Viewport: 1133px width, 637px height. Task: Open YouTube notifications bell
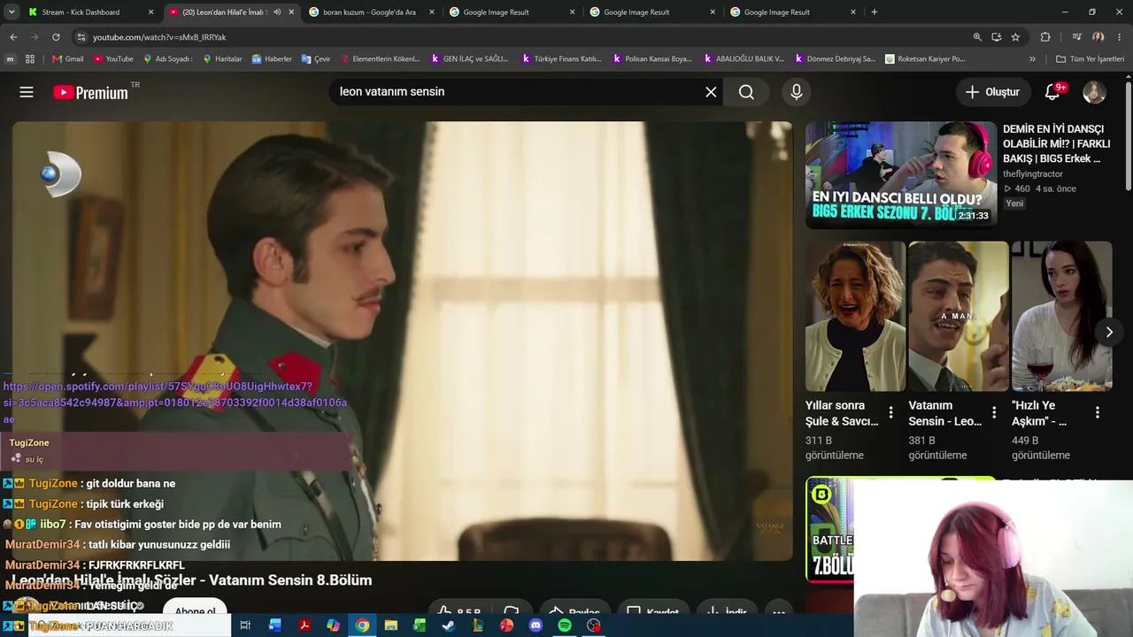pyautogui.click(x=1053, y=92)
